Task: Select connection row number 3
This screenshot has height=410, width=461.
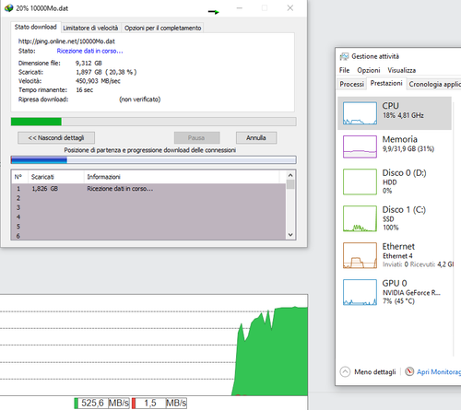Action: [x=148, y=207]
